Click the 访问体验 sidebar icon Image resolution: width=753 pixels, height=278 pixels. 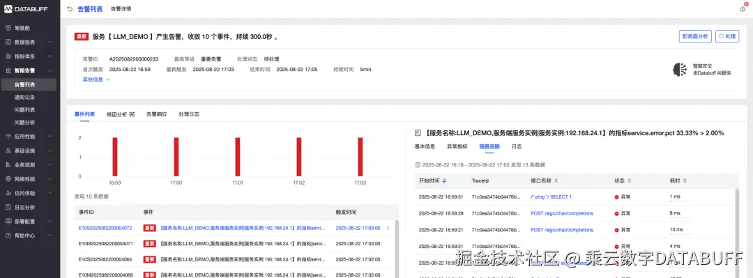(x=8, y=193)
